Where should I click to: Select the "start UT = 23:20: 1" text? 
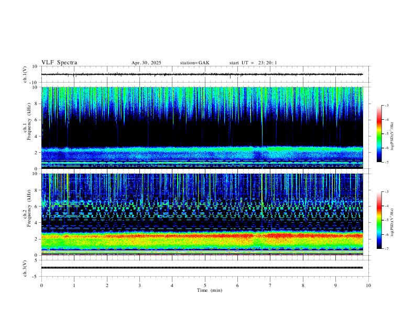tap(253, 63)
